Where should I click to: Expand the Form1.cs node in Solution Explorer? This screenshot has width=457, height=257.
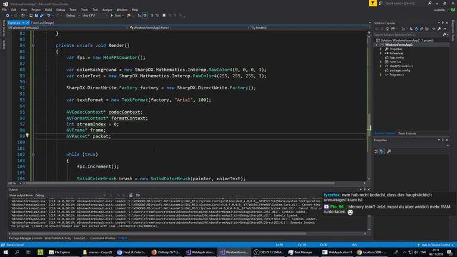(381, 62)
